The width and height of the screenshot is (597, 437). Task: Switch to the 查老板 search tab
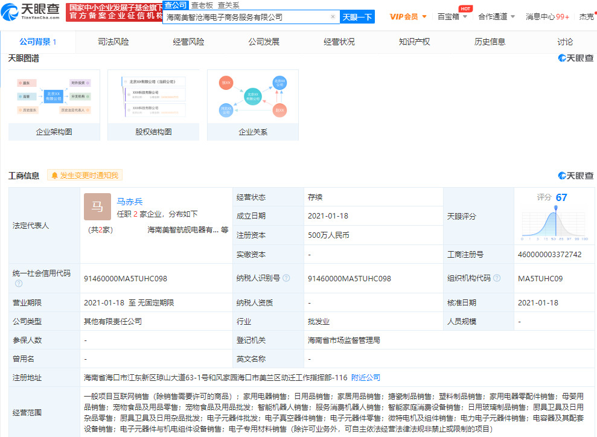click(x=202, y=5)
